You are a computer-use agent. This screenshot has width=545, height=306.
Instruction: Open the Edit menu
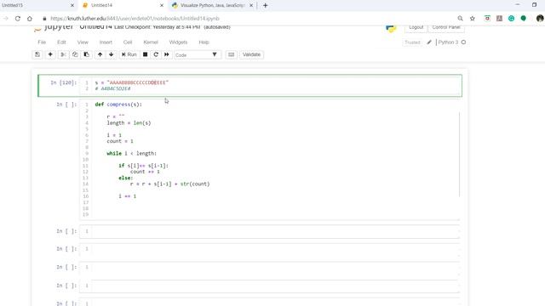[61, 42]
